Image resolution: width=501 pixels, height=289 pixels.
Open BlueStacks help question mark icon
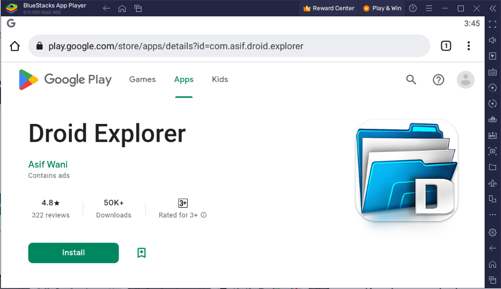[x=413, y=8]
